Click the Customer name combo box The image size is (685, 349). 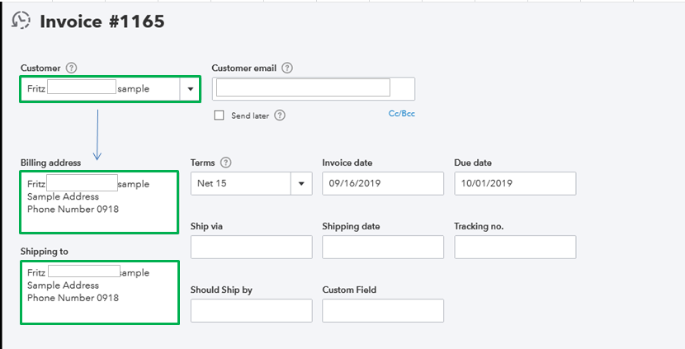[x=99, y=88]
